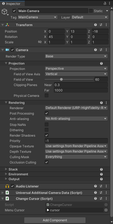
Task: Toggle constrained proportions on Scale
Action: pyautogui.click(x=40, y=42)
